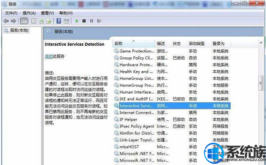Click gear icon of Human Interface row
The image size is (266, 165).
pos(117,92)
